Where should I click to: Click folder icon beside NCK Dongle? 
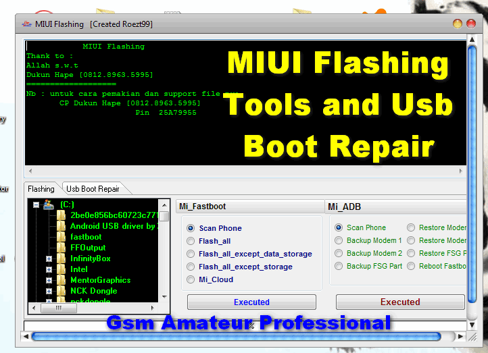pos(62,291)
